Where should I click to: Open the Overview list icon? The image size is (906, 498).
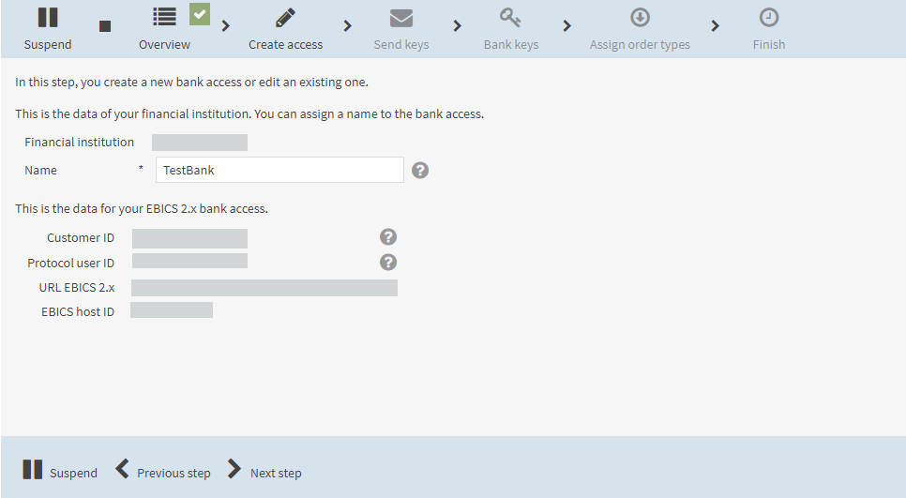point(164,17)
